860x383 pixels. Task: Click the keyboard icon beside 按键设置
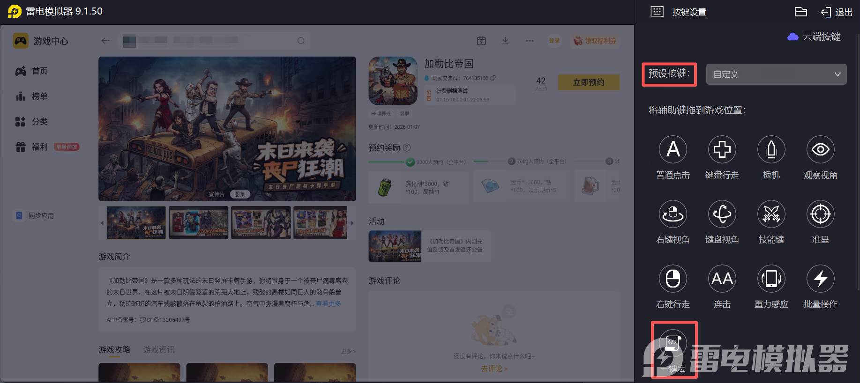point(657,12)
